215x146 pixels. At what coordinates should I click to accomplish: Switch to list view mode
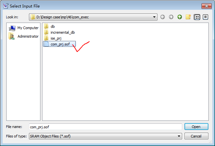197,17
